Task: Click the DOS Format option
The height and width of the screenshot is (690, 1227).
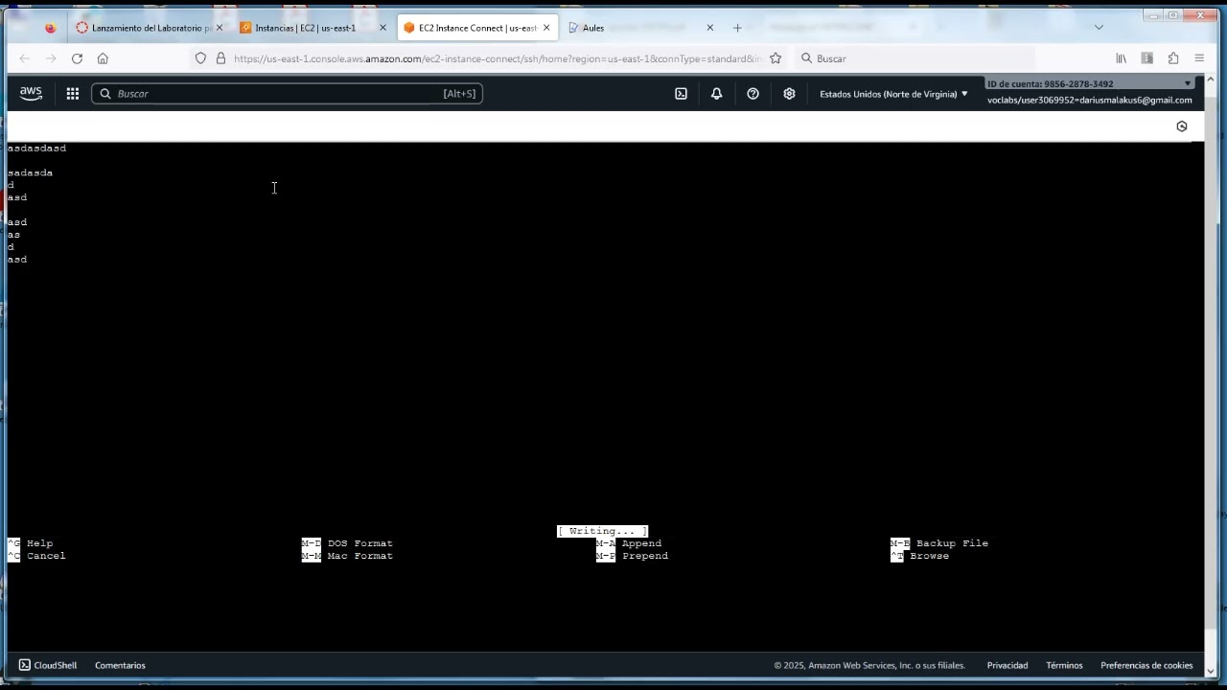Action: (x=348, y=543)
